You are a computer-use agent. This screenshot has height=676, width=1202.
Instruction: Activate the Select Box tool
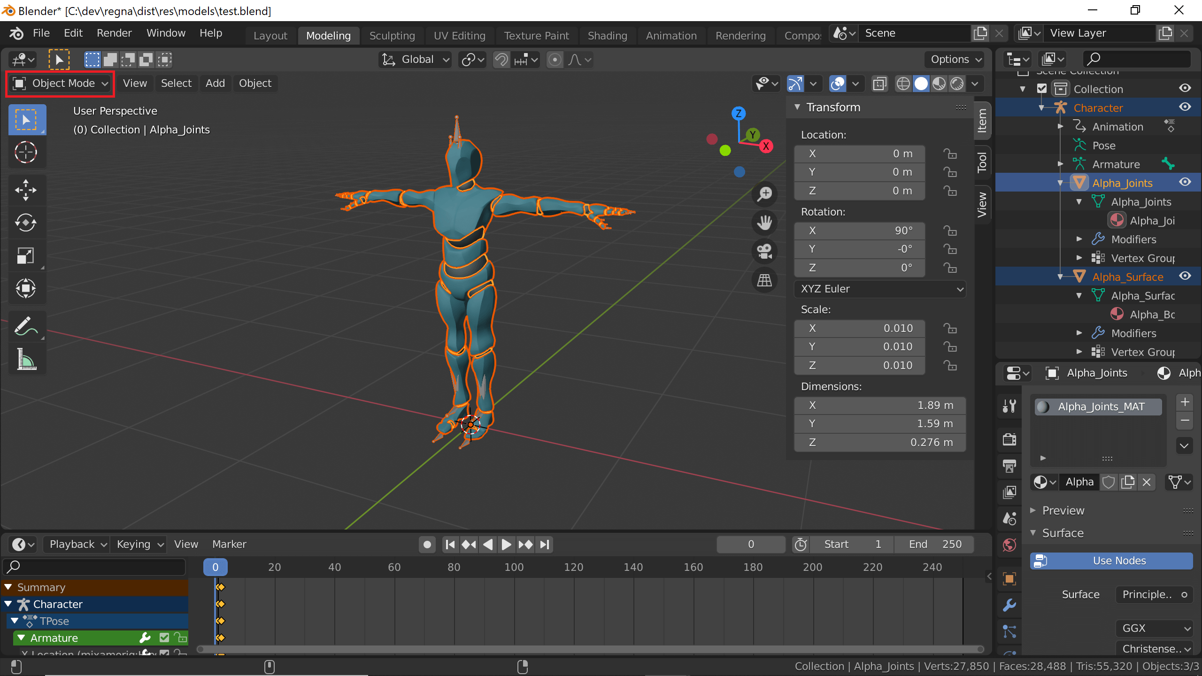pos(26,120)
